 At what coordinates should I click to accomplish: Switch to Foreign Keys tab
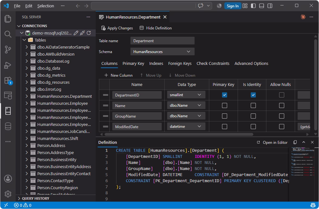(x=180, y=63)
